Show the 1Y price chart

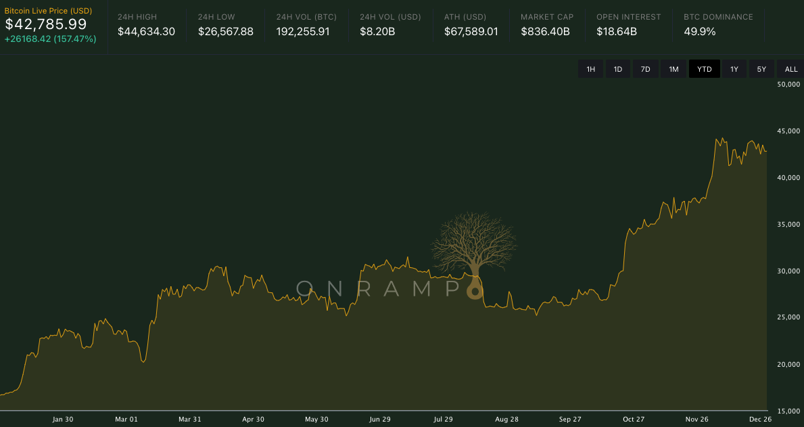coord(734,69)
